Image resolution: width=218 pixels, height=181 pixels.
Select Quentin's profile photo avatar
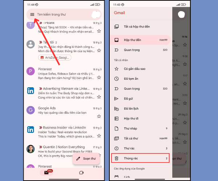tap(31, 149)
